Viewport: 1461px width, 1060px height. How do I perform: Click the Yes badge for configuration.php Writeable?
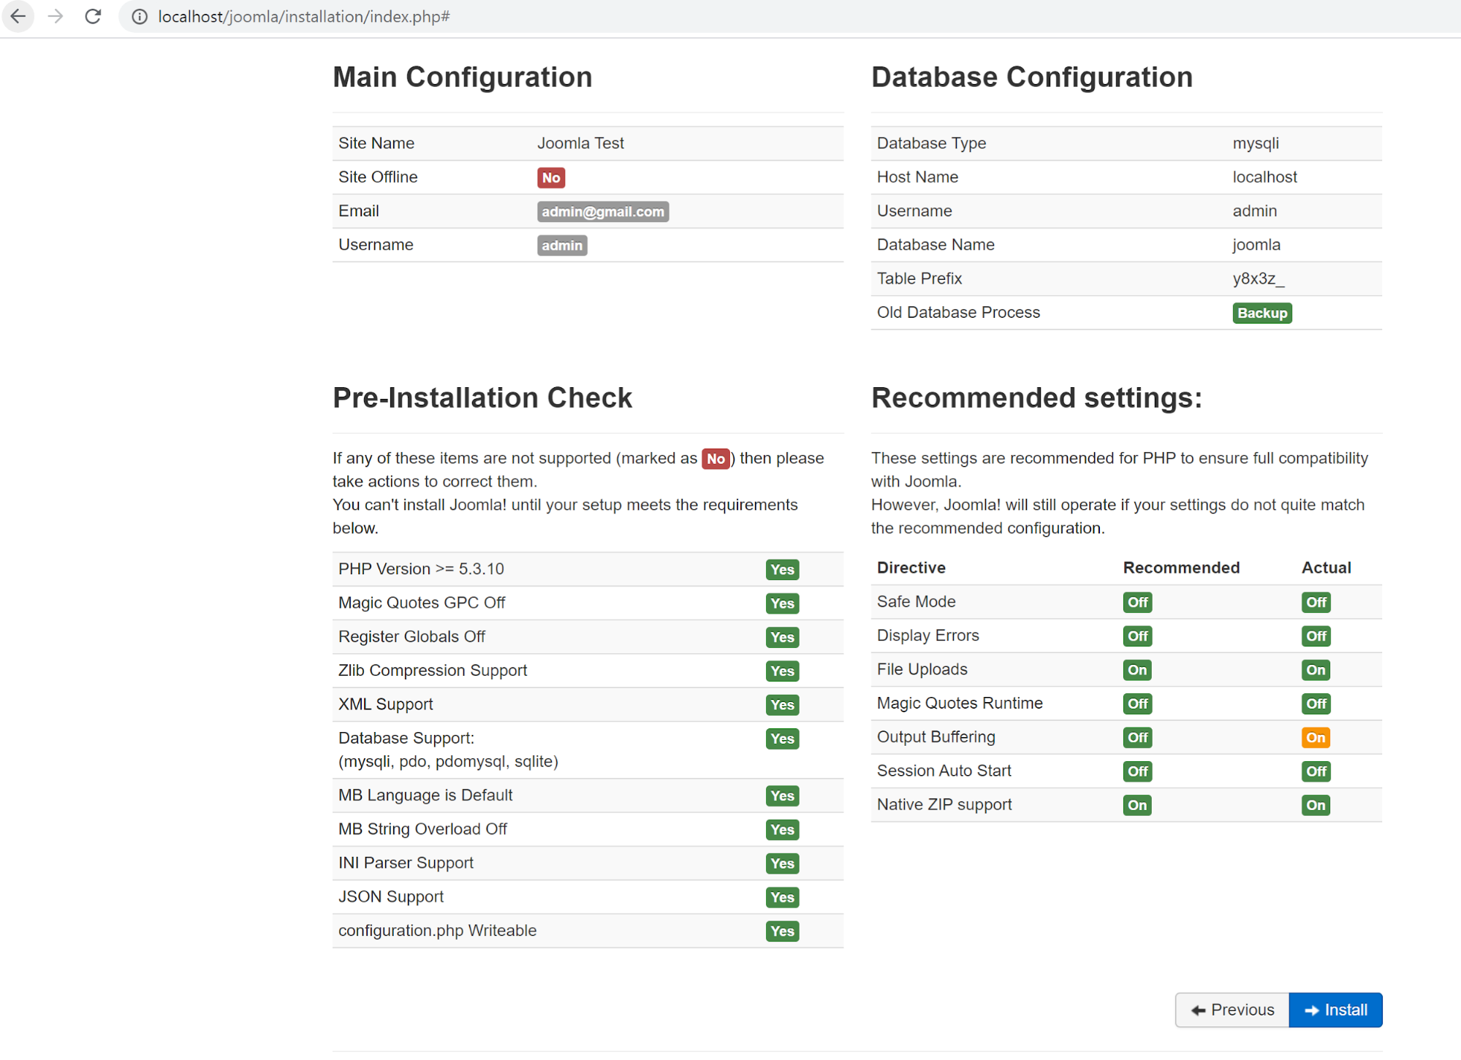(782, 931)
